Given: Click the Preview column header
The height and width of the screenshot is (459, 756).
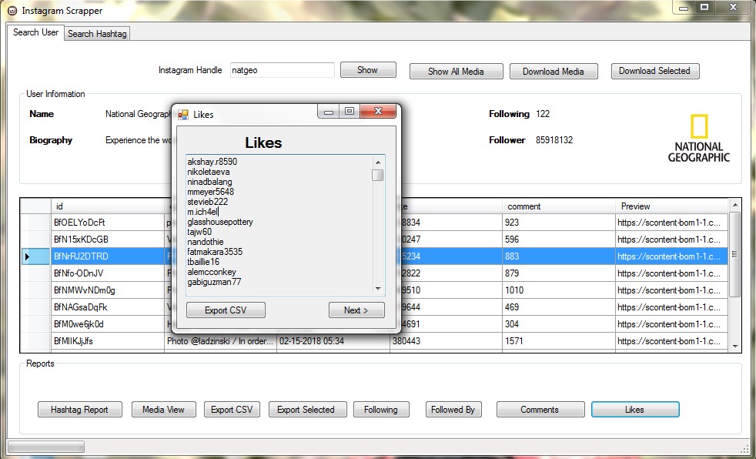Looking at the screenshot, I should [671, 206].
